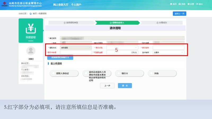Screen dimensions: 212x119
Task: Click the 银行卡账号 input field
Action: click(x=76, y=52)
